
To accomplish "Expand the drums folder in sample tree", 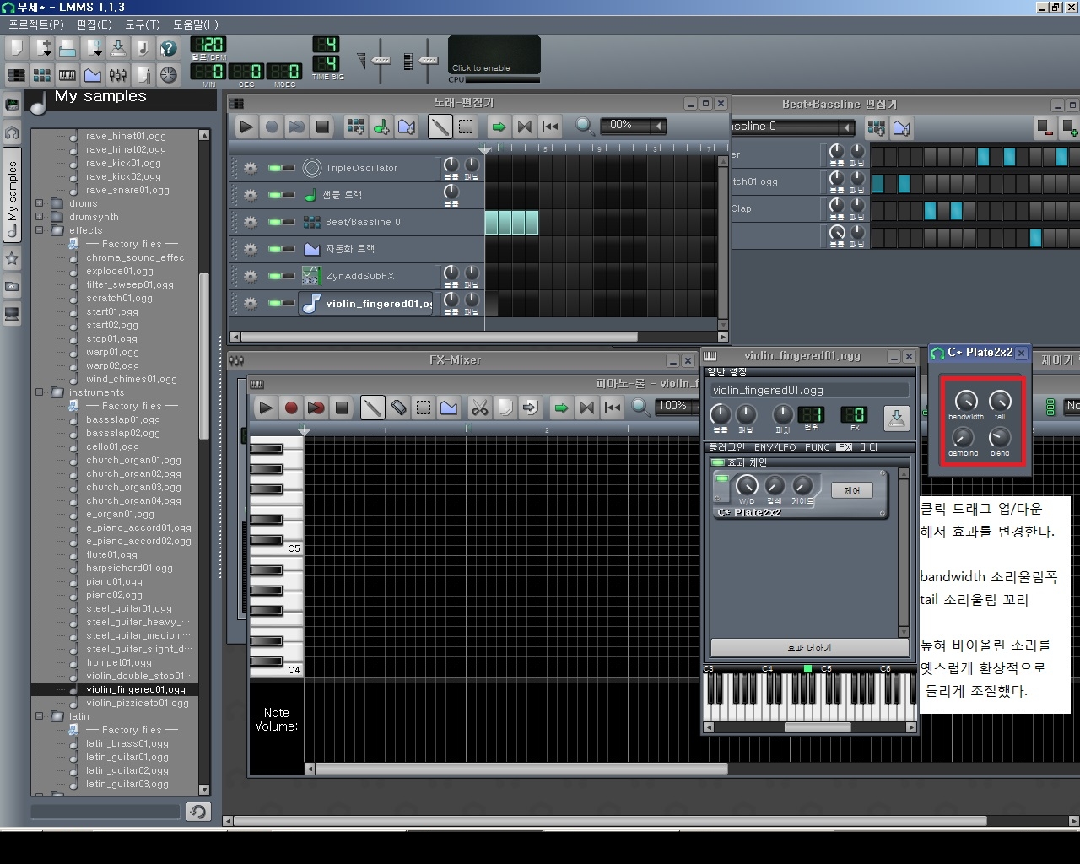I will (40, 203).
